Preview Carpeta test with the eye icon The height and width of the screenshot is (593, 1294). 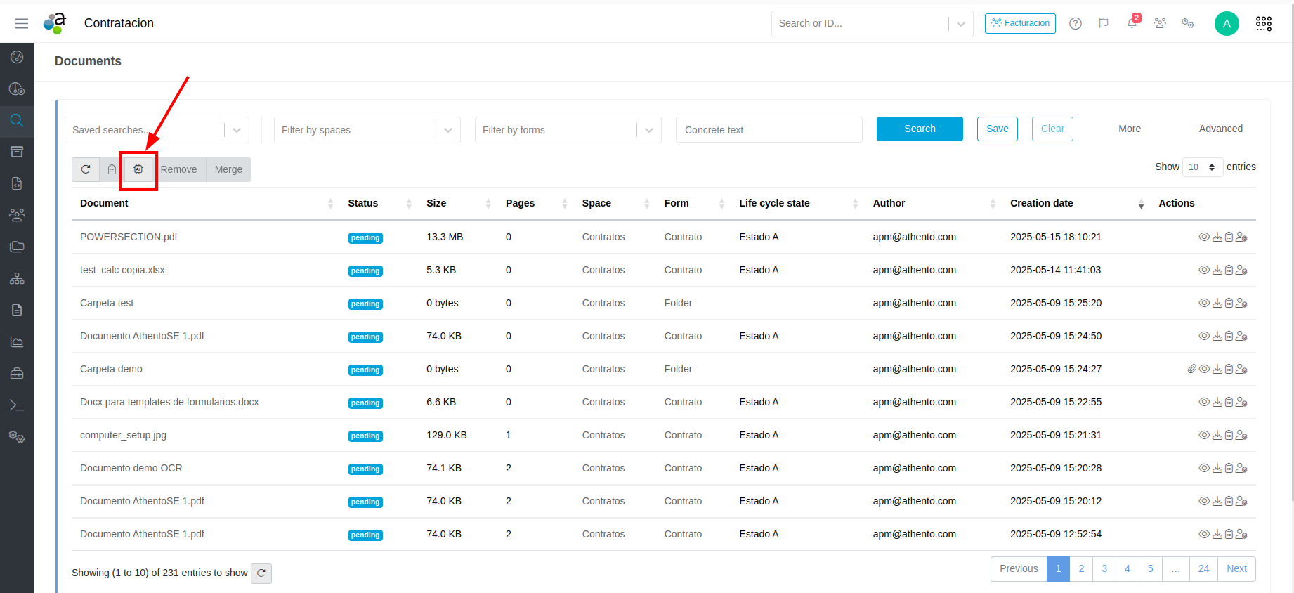click(1203, 304)
